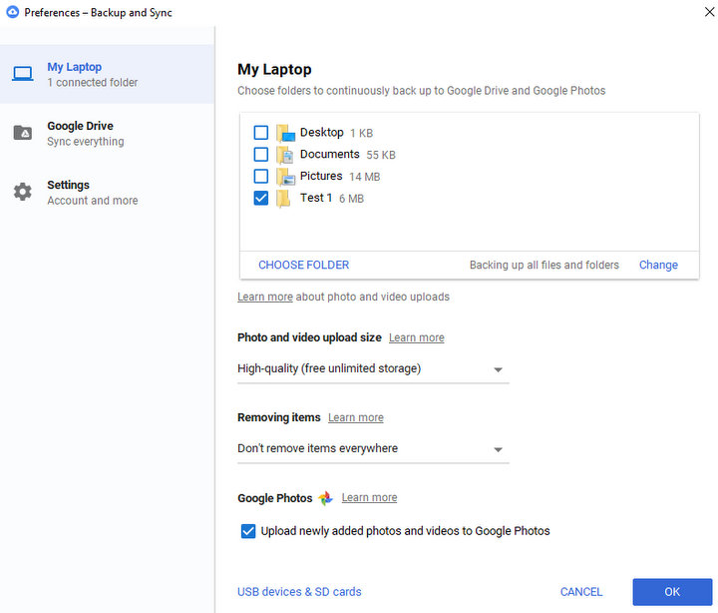Click the Pictures folder icon
Image resolution: width=718 pixels, height=613 pixels.
(285, 177)
